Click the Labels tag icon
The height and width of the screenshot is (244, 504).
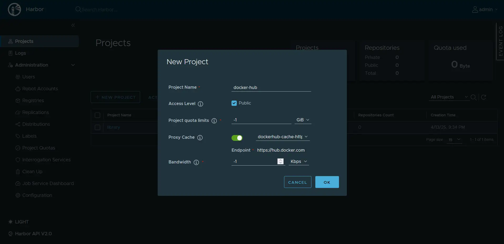(x=18, y=136)
